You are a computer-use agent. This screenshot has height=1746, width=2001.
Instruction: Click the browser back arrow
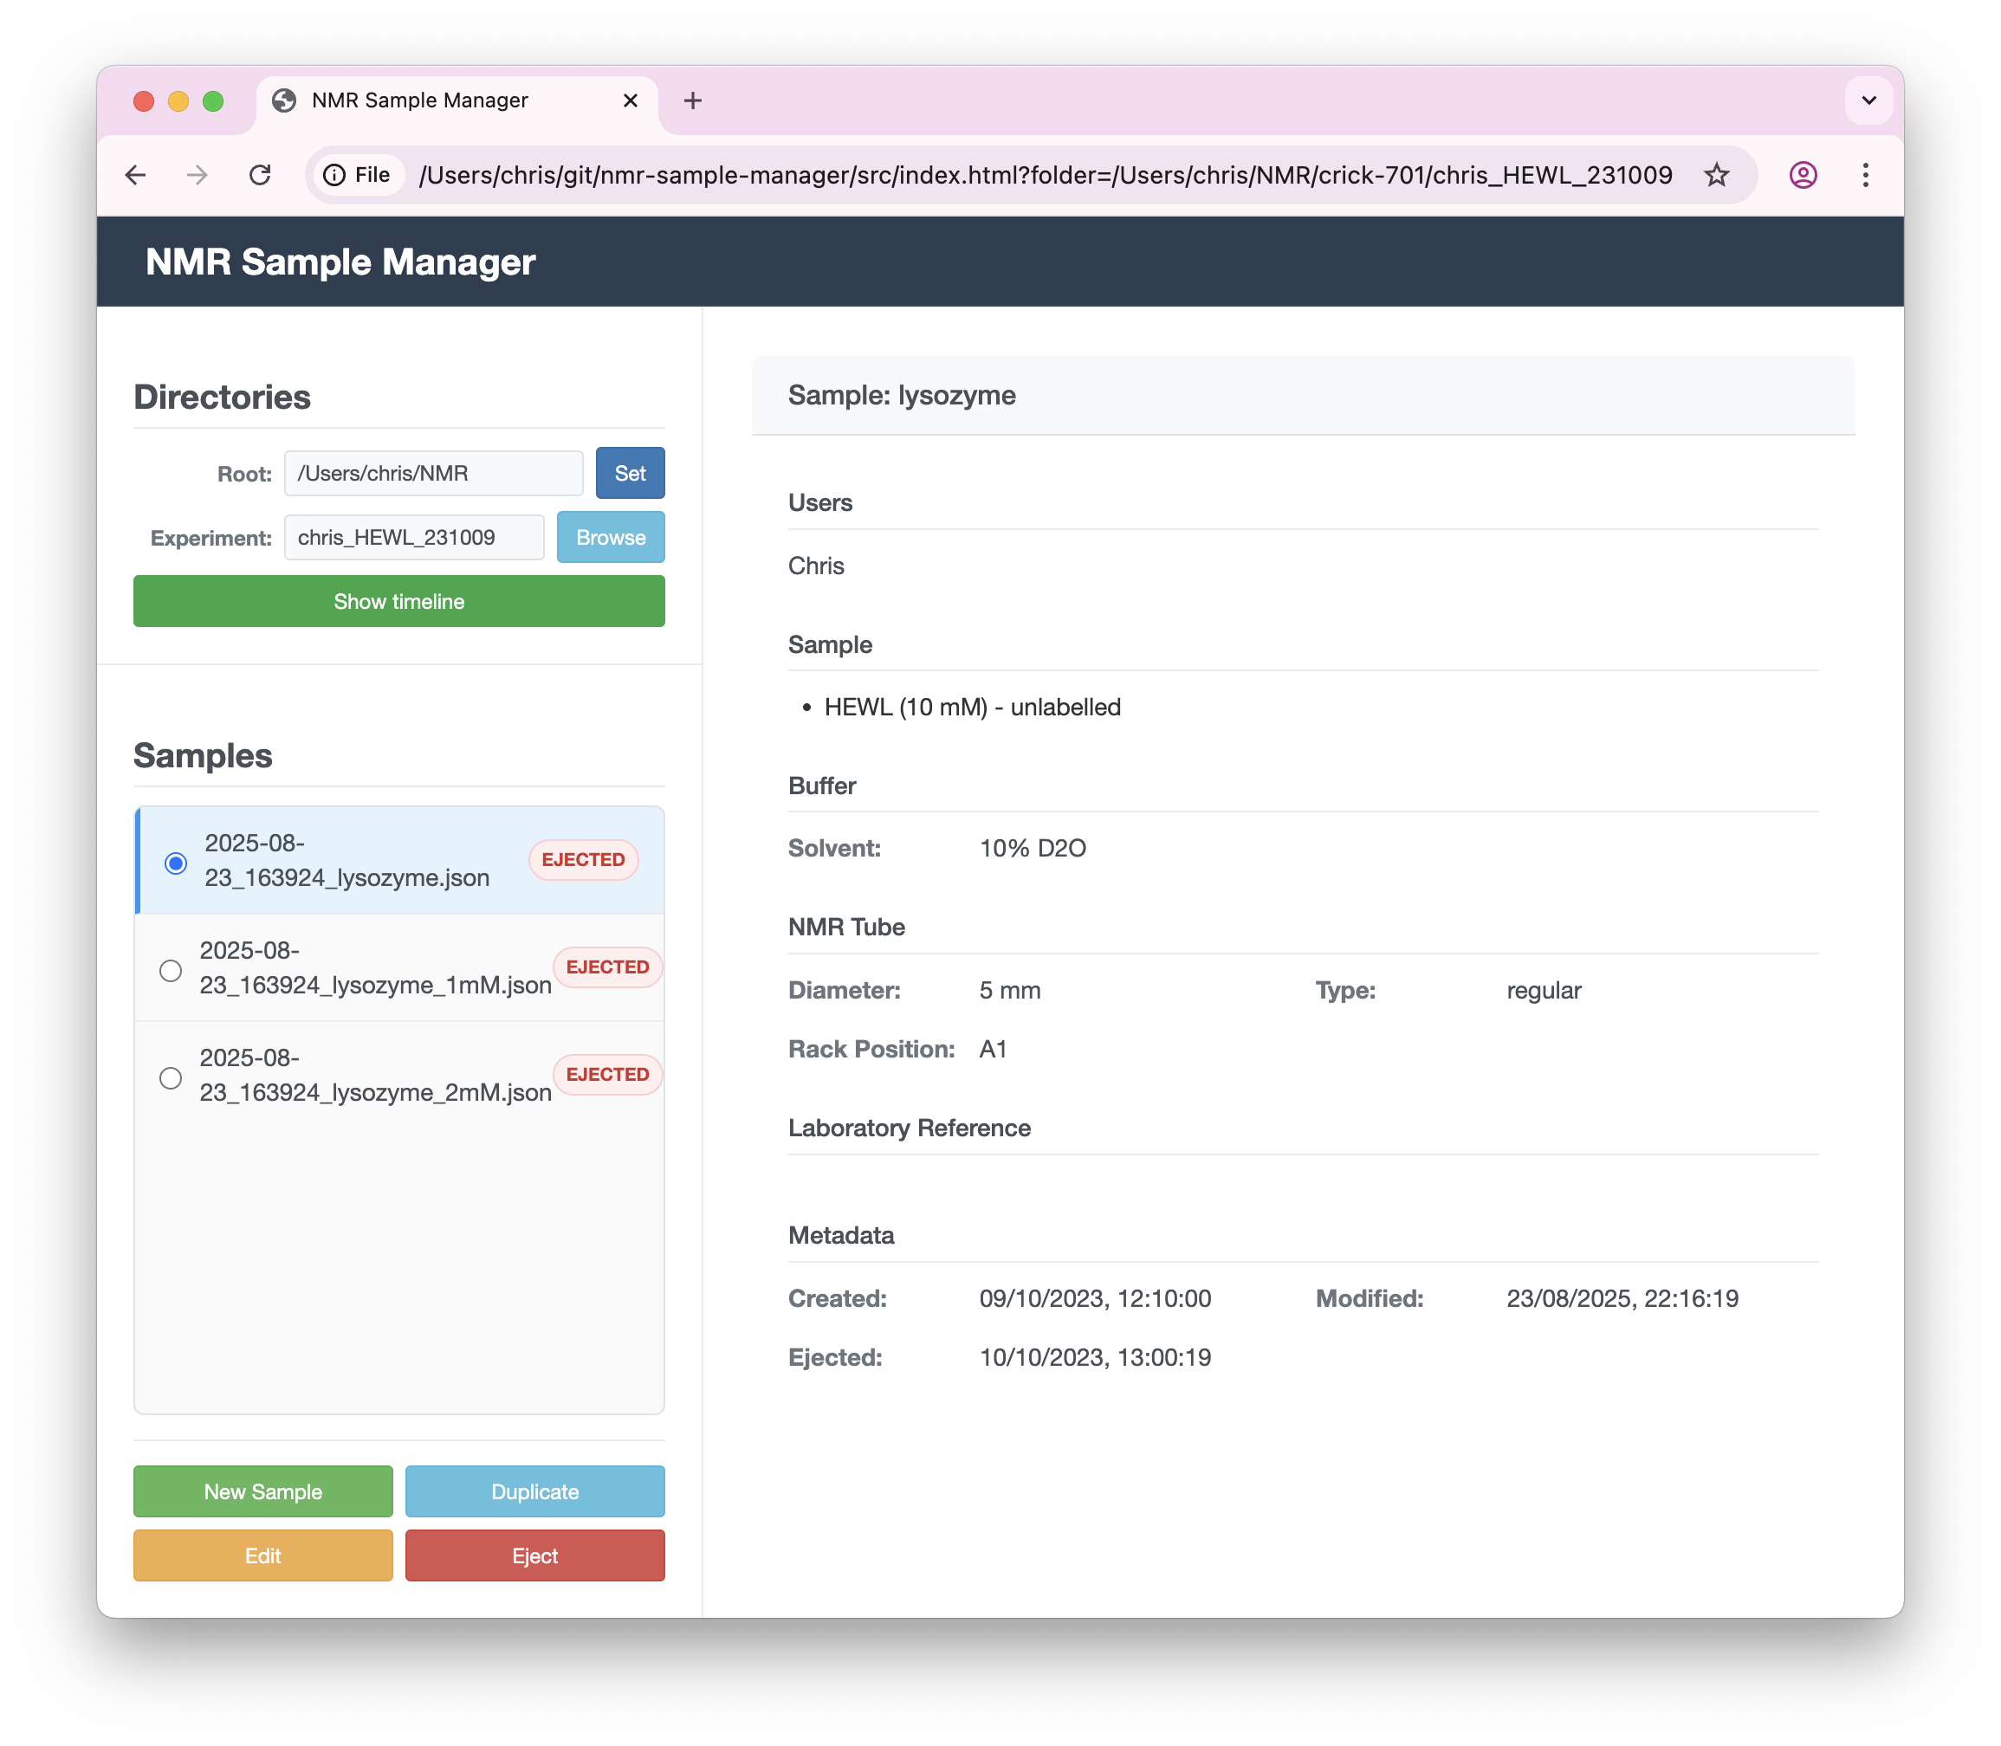pyautogui.click(x=135, y=174)
